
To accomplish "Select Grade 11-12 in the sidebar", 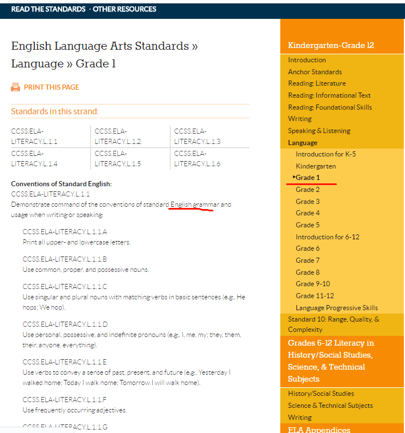I will pyautogui.click(x=315, y=296).
